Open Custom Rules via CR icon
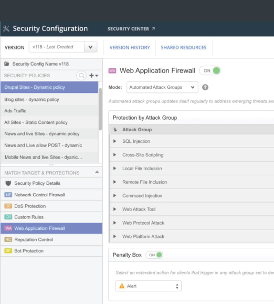274x304 pixels. click(8, 217)
